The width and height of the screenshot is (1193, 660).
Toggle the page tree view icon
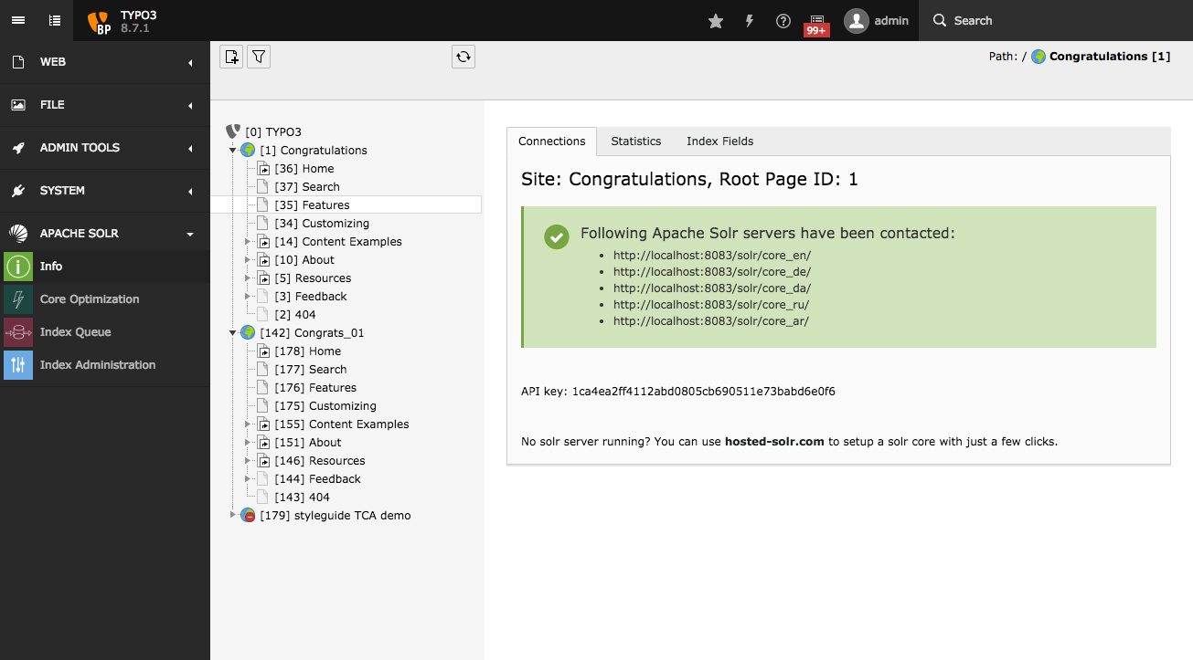click(x=55, y=20)
